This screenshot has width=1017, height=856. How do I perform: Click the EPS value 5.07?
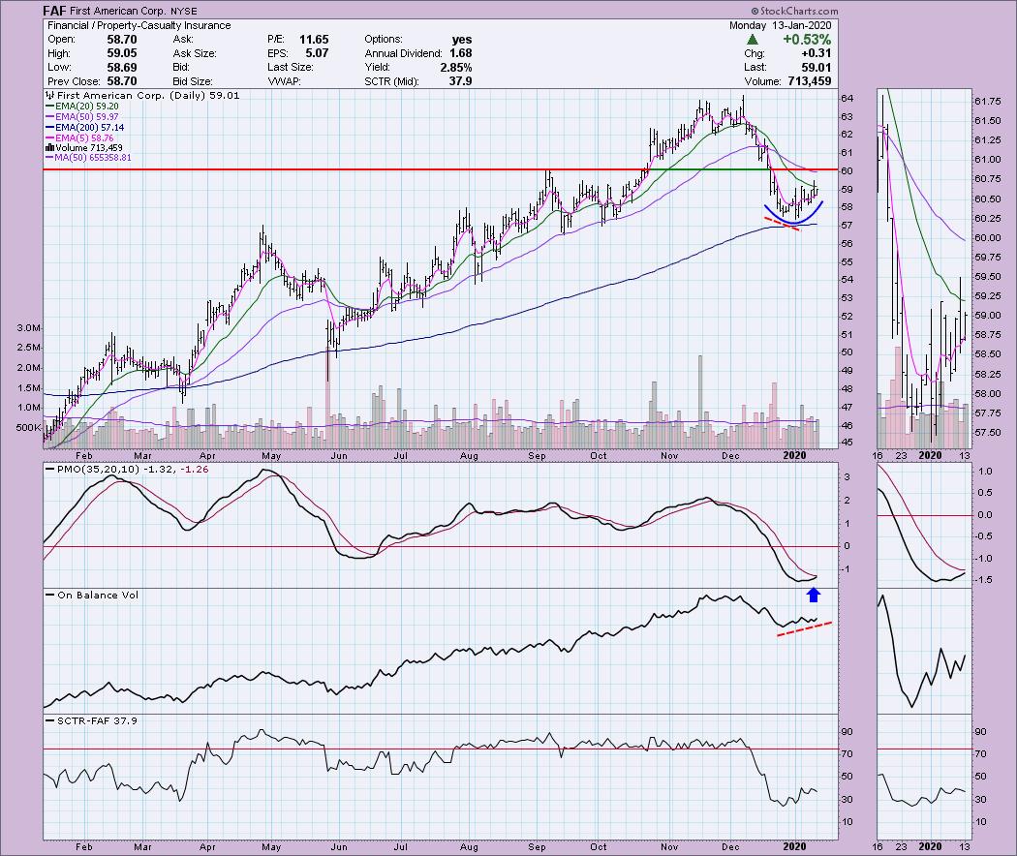click(x=317, y=53)
